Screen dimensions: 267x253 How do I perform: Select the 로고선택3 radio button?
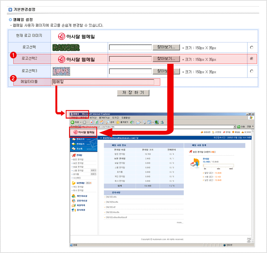251,71
